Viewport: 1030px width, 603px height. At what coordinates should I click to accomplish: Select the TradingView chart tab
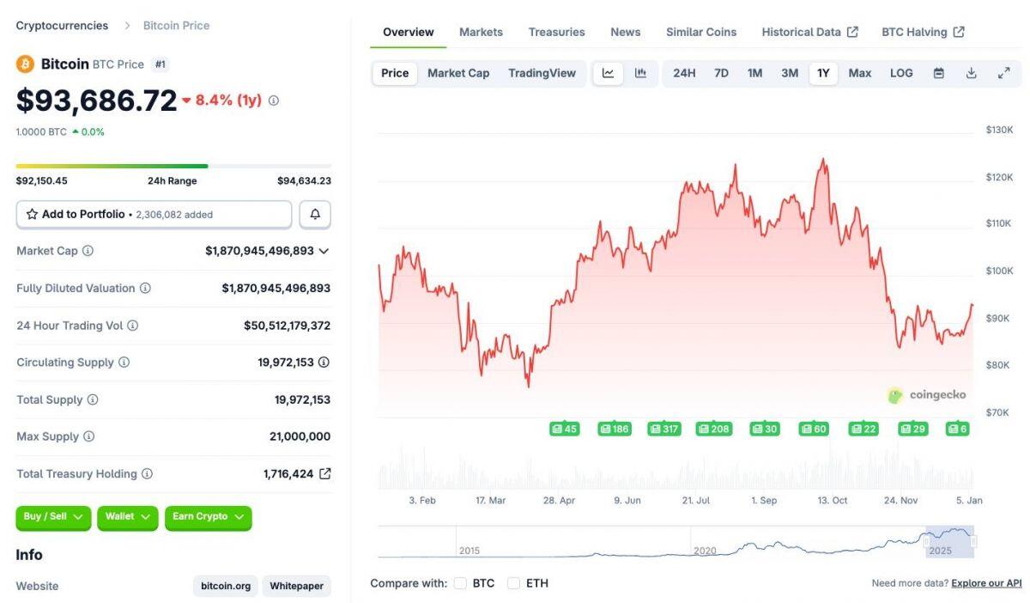pos(542,73)
